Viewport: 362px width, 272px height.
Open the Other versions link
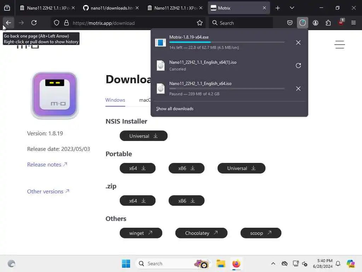pyautogui.click(x=48, y=192)
